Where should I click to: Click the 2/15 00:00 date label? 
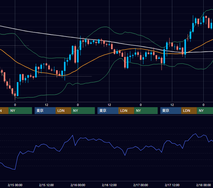[15, 185]
